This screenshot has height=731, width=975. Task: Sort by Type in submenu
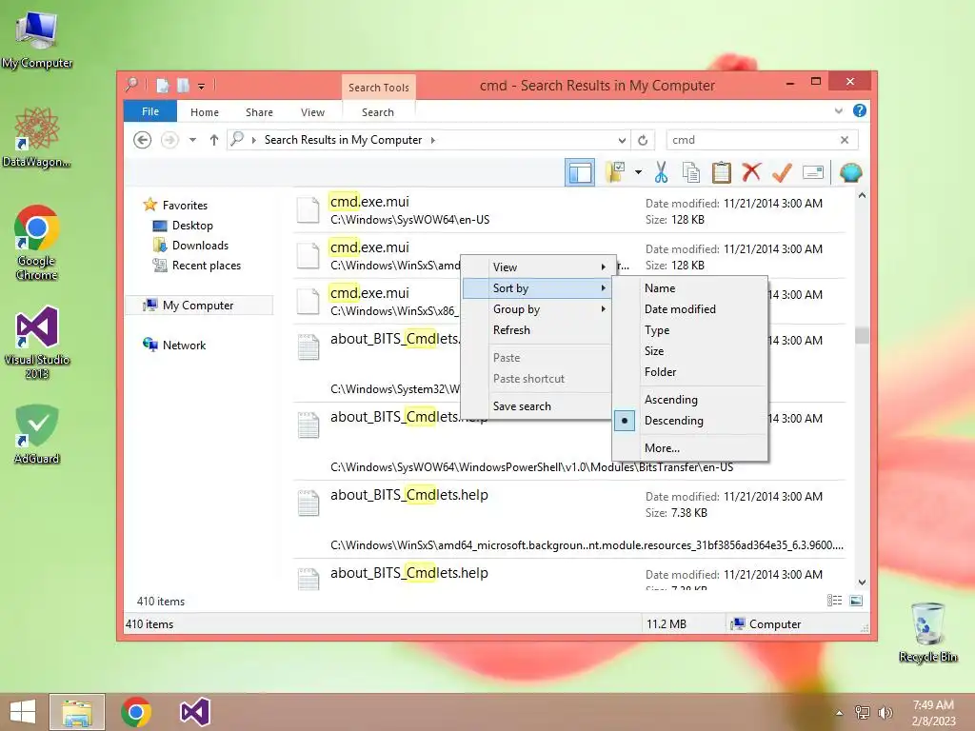(690, 330)
